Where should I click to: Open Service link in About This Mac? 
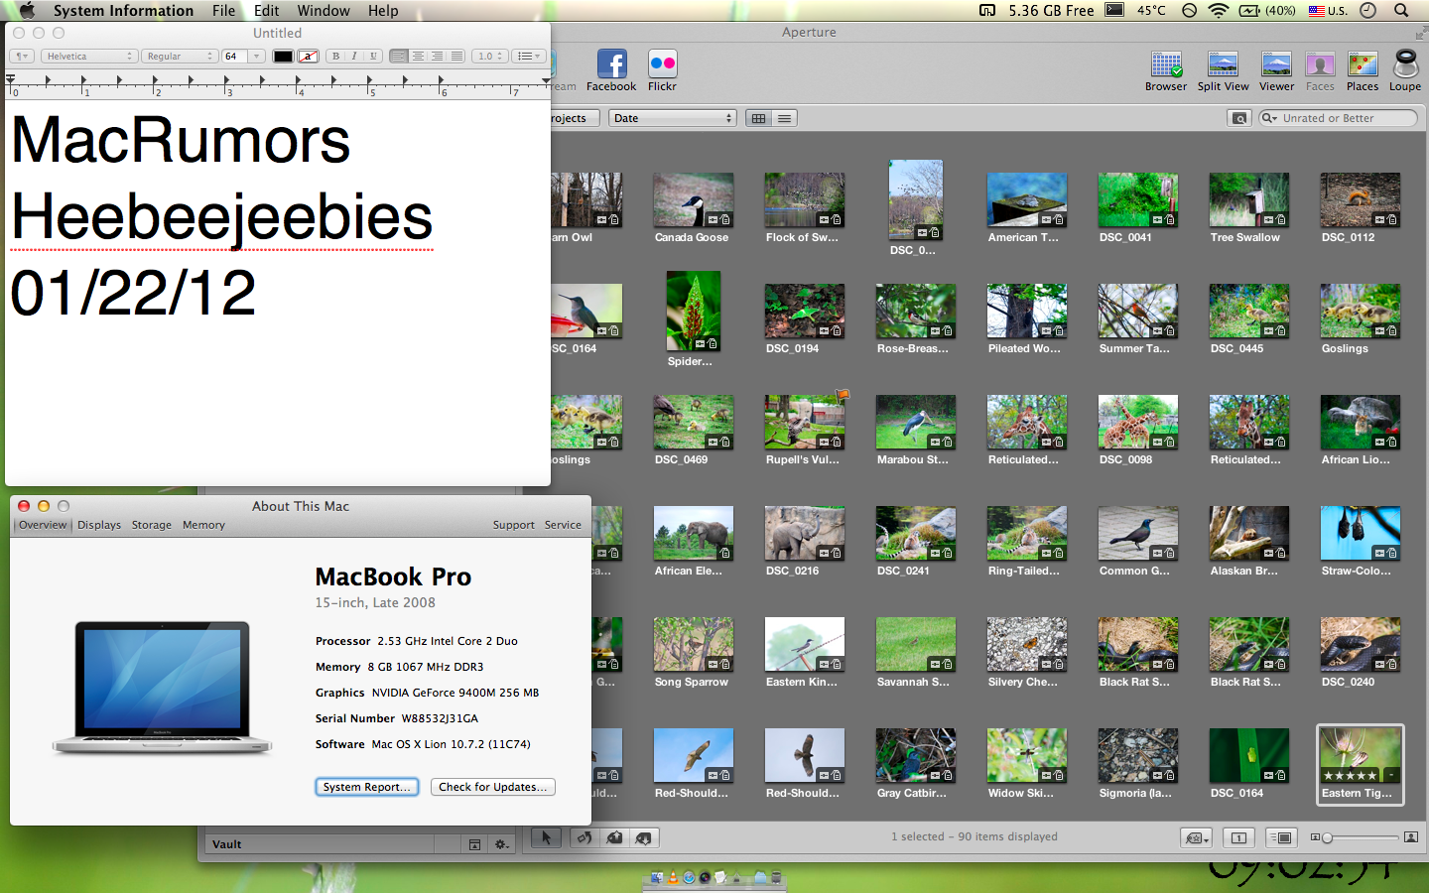click(x=563, y=525)
